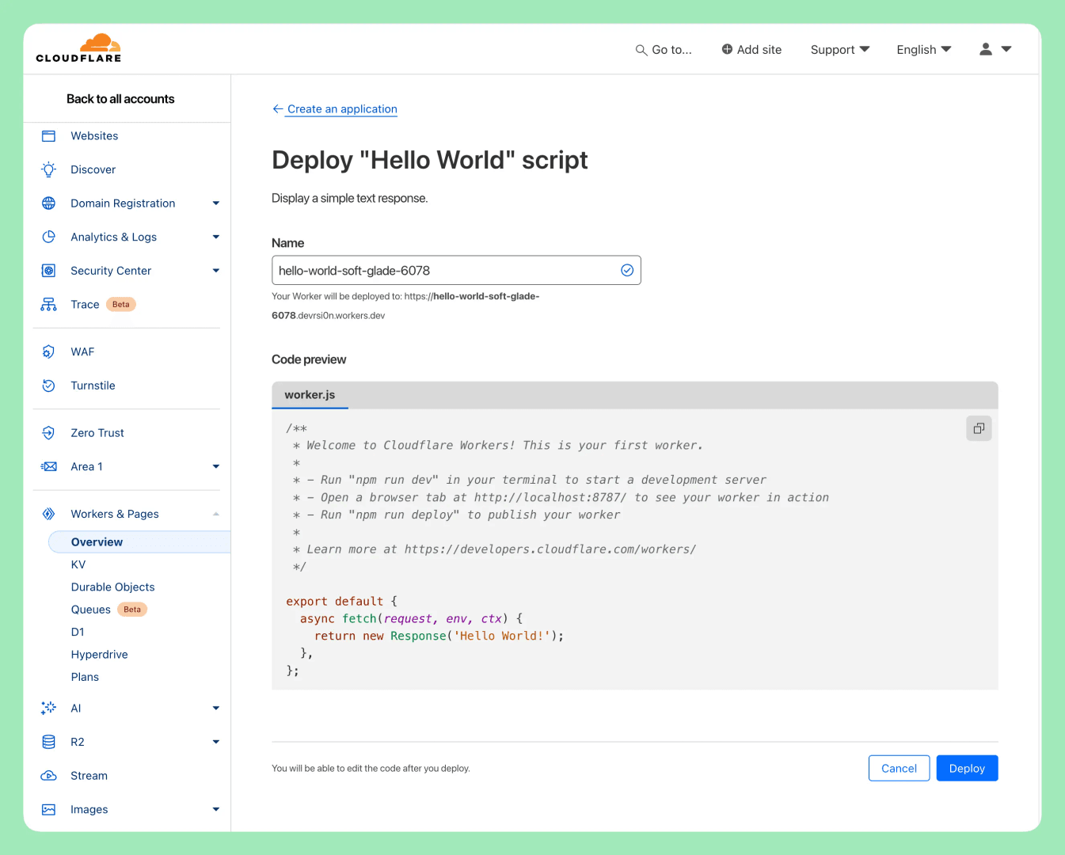1065x855 pixels.
Task: Click the Deploy button
Action: click(x=967, y=768)
